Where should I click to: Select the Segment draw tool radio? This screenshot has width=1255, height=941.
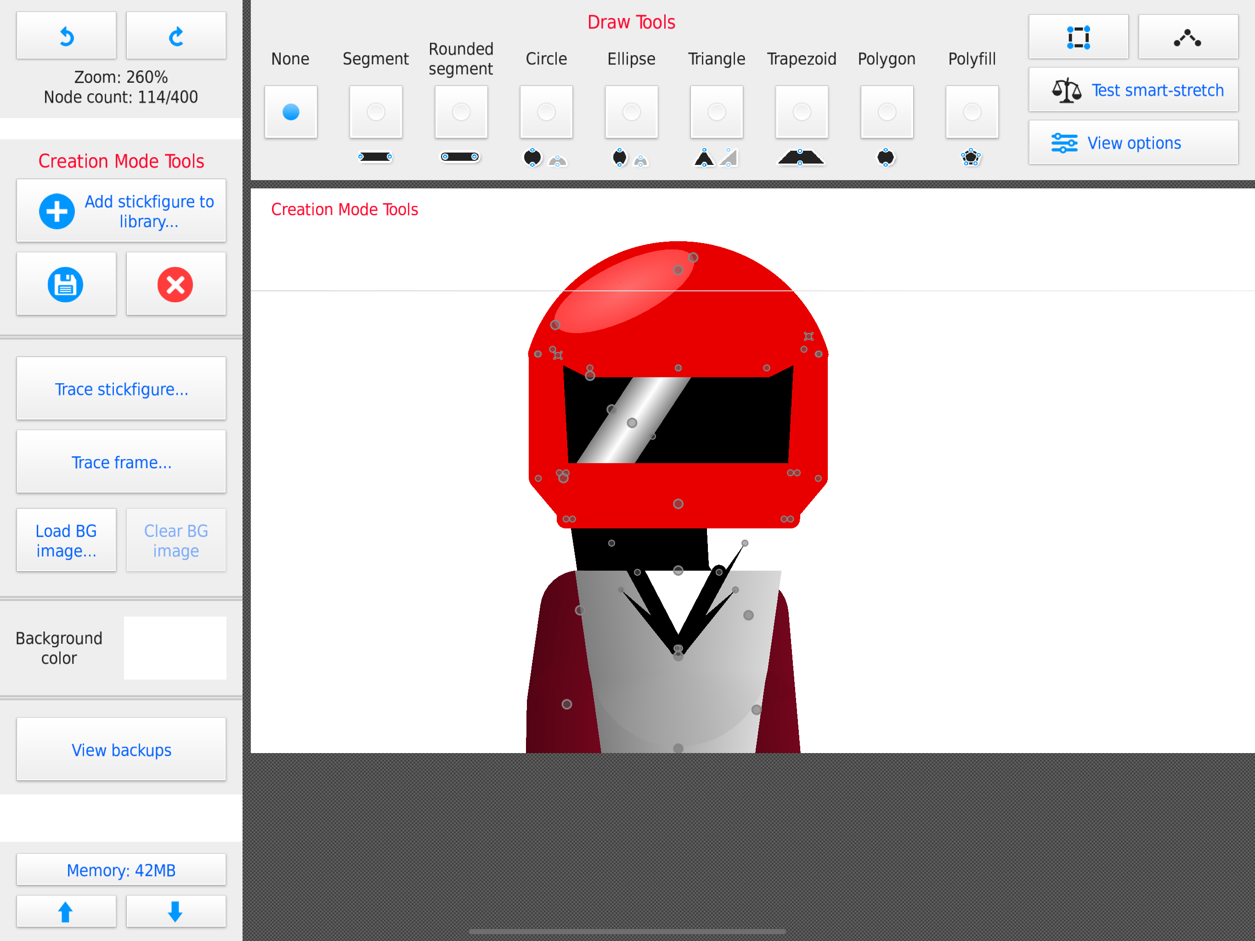point(376,112)
